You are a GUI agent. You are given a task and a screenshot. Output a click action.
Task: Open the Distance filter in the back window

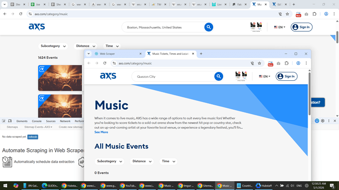pyautogui.click(x=85, y=46)
